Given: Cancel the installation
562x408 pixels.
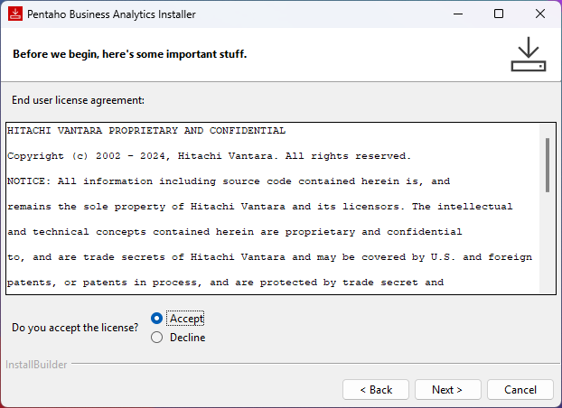Looking at the screenshot, I should pyautogui.click(x=520, y=389).
